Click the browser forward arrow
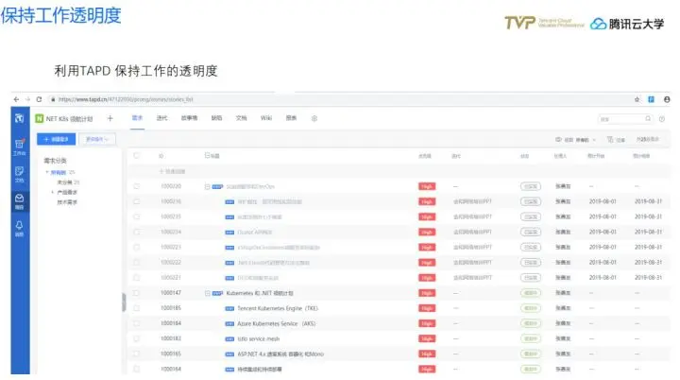The image size is (680, 380). [x=27, y=99]
